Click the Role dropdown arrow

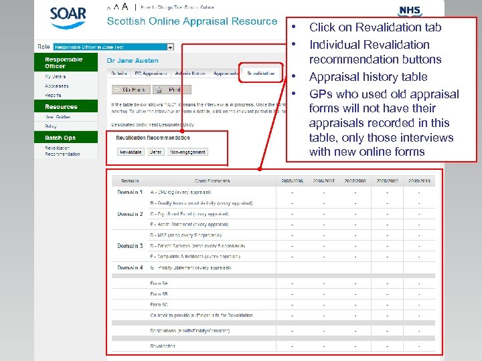[170, 47]
